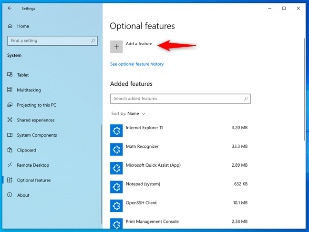Open the Tablet settings page
The height and width of the screenshot is (232, 309).
[x=23, y=75]
